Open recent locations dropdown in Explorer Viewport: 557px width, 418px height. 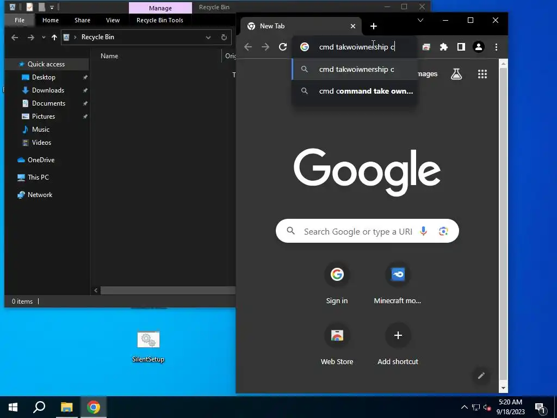click(x=44, y=38)
